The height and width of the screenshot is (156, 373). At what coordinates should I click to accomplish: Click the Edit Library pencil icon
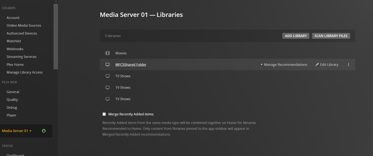317,65
